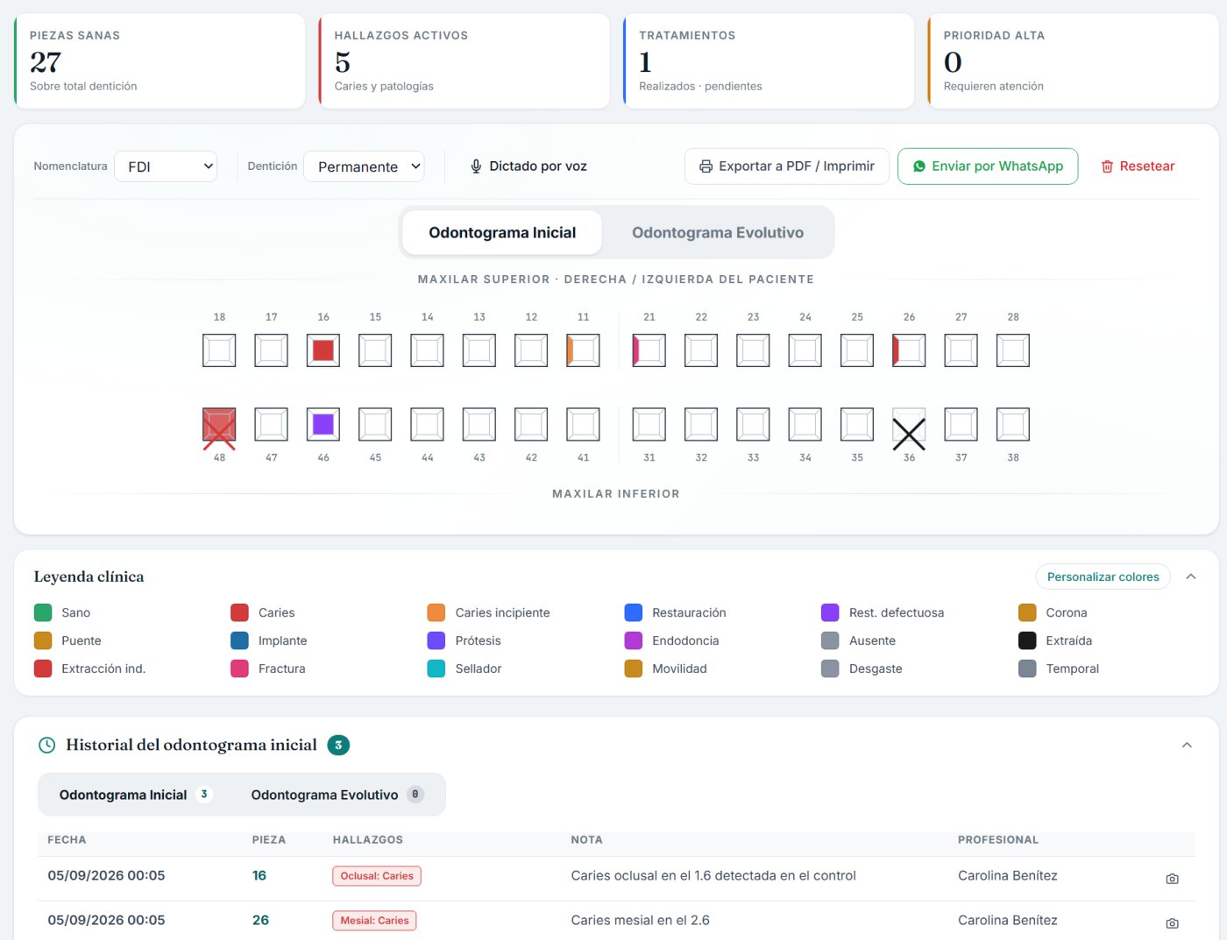Click the red Caries color swatch
Viewport: 1227px width, 940px height.
239,612
